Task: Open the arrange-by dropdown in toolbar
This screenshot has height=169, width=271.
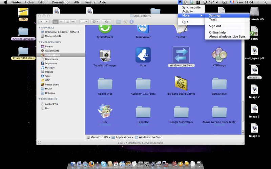Action: click(x=84, y=22)
